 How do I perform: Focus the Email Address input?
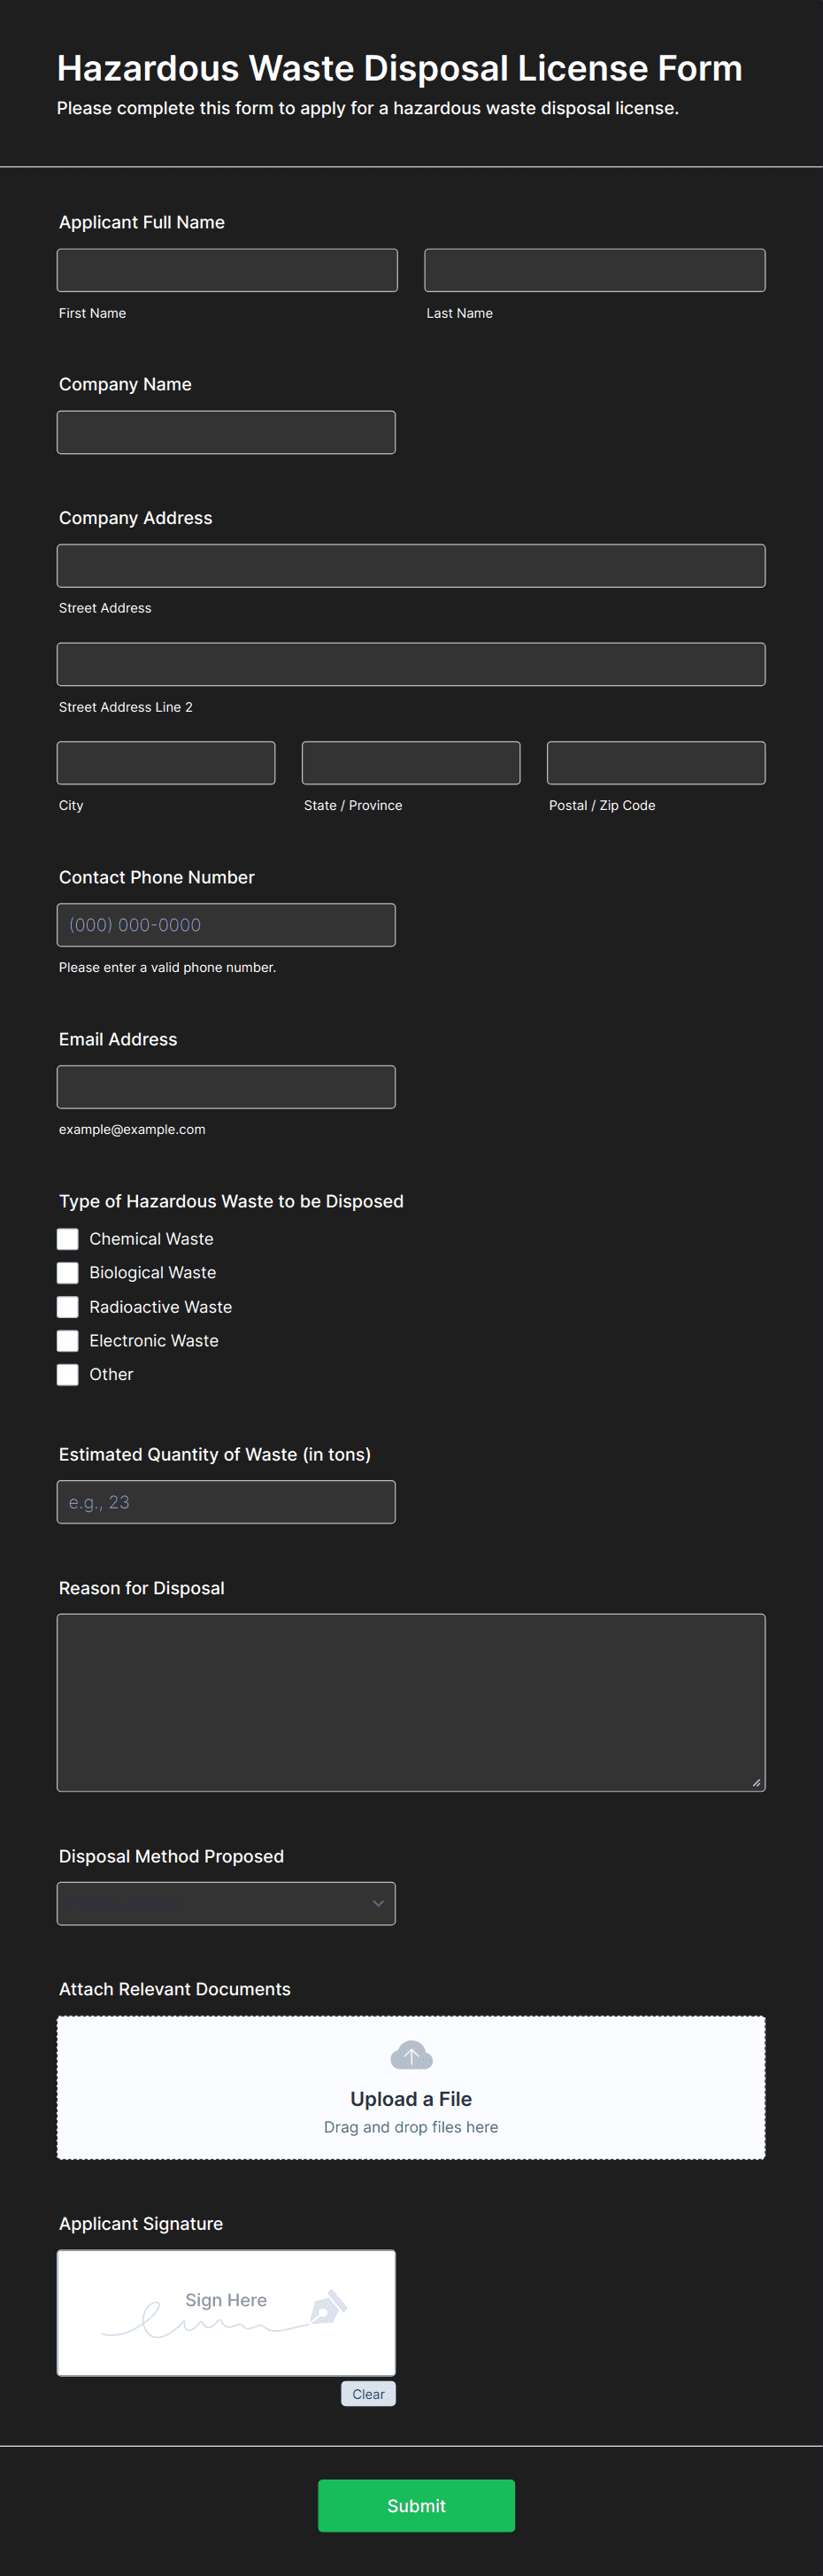click(226, 1087)
